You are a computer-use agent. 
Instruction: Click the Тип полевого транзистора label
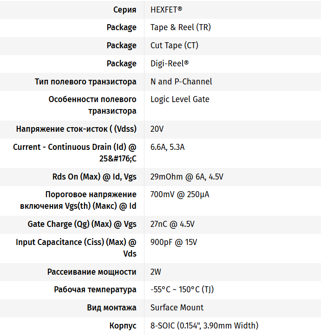point(85,82)
